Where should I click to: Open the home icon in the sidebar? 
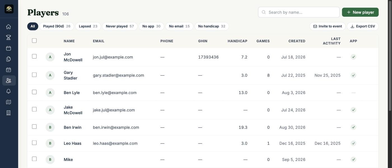point(8,27)
